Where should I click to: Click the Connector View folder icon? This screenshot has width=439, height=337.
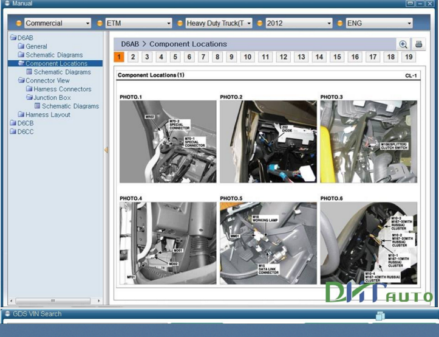[x=21, y=80]
